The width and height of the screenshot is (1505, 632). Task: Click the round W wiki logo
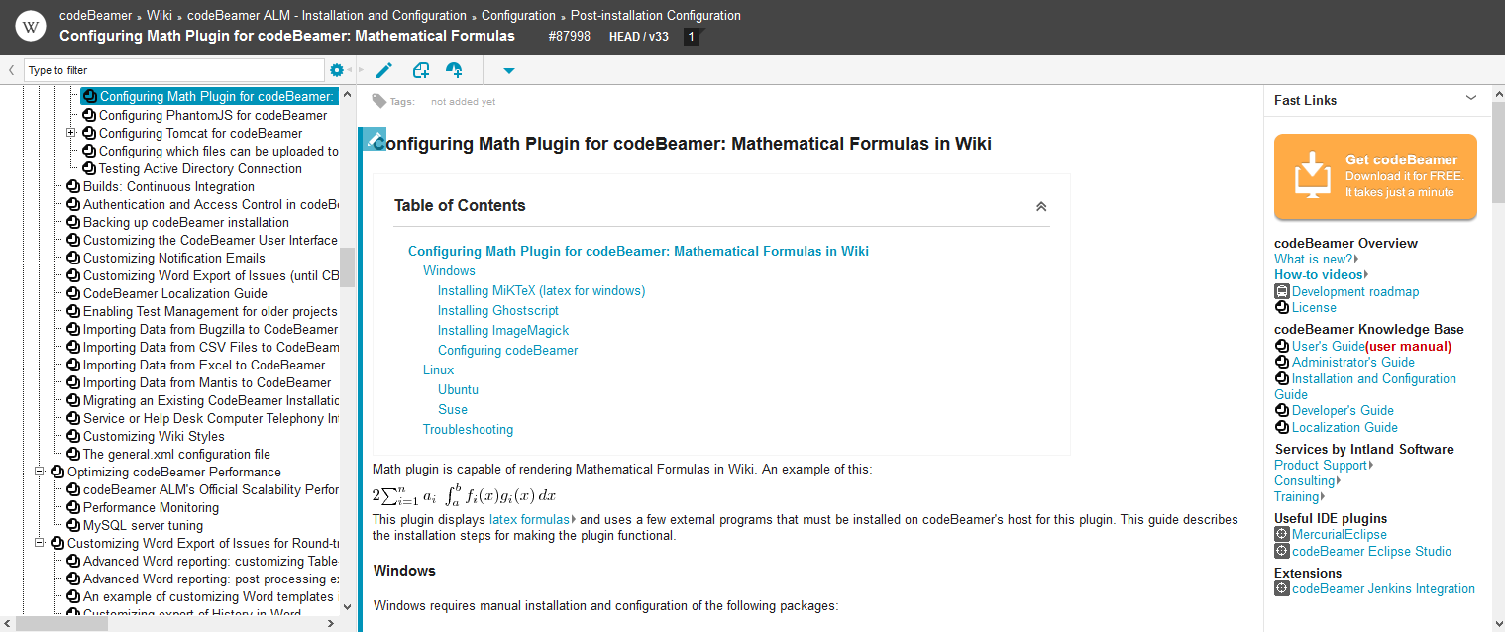coord(32,28)
